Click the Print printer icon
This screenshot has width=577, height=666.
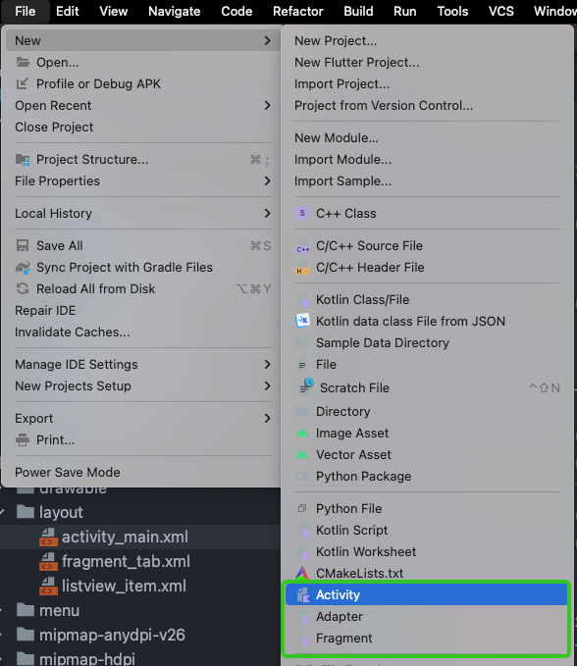click(x=23, y=440)
